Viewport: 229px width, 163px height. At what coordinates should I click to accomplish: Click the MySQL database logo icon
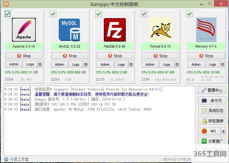[69, 30]
